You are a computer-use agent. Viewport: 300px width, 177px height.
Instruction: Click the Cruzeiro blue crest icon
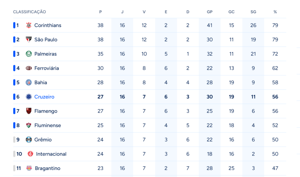click(x=29, y=97)
